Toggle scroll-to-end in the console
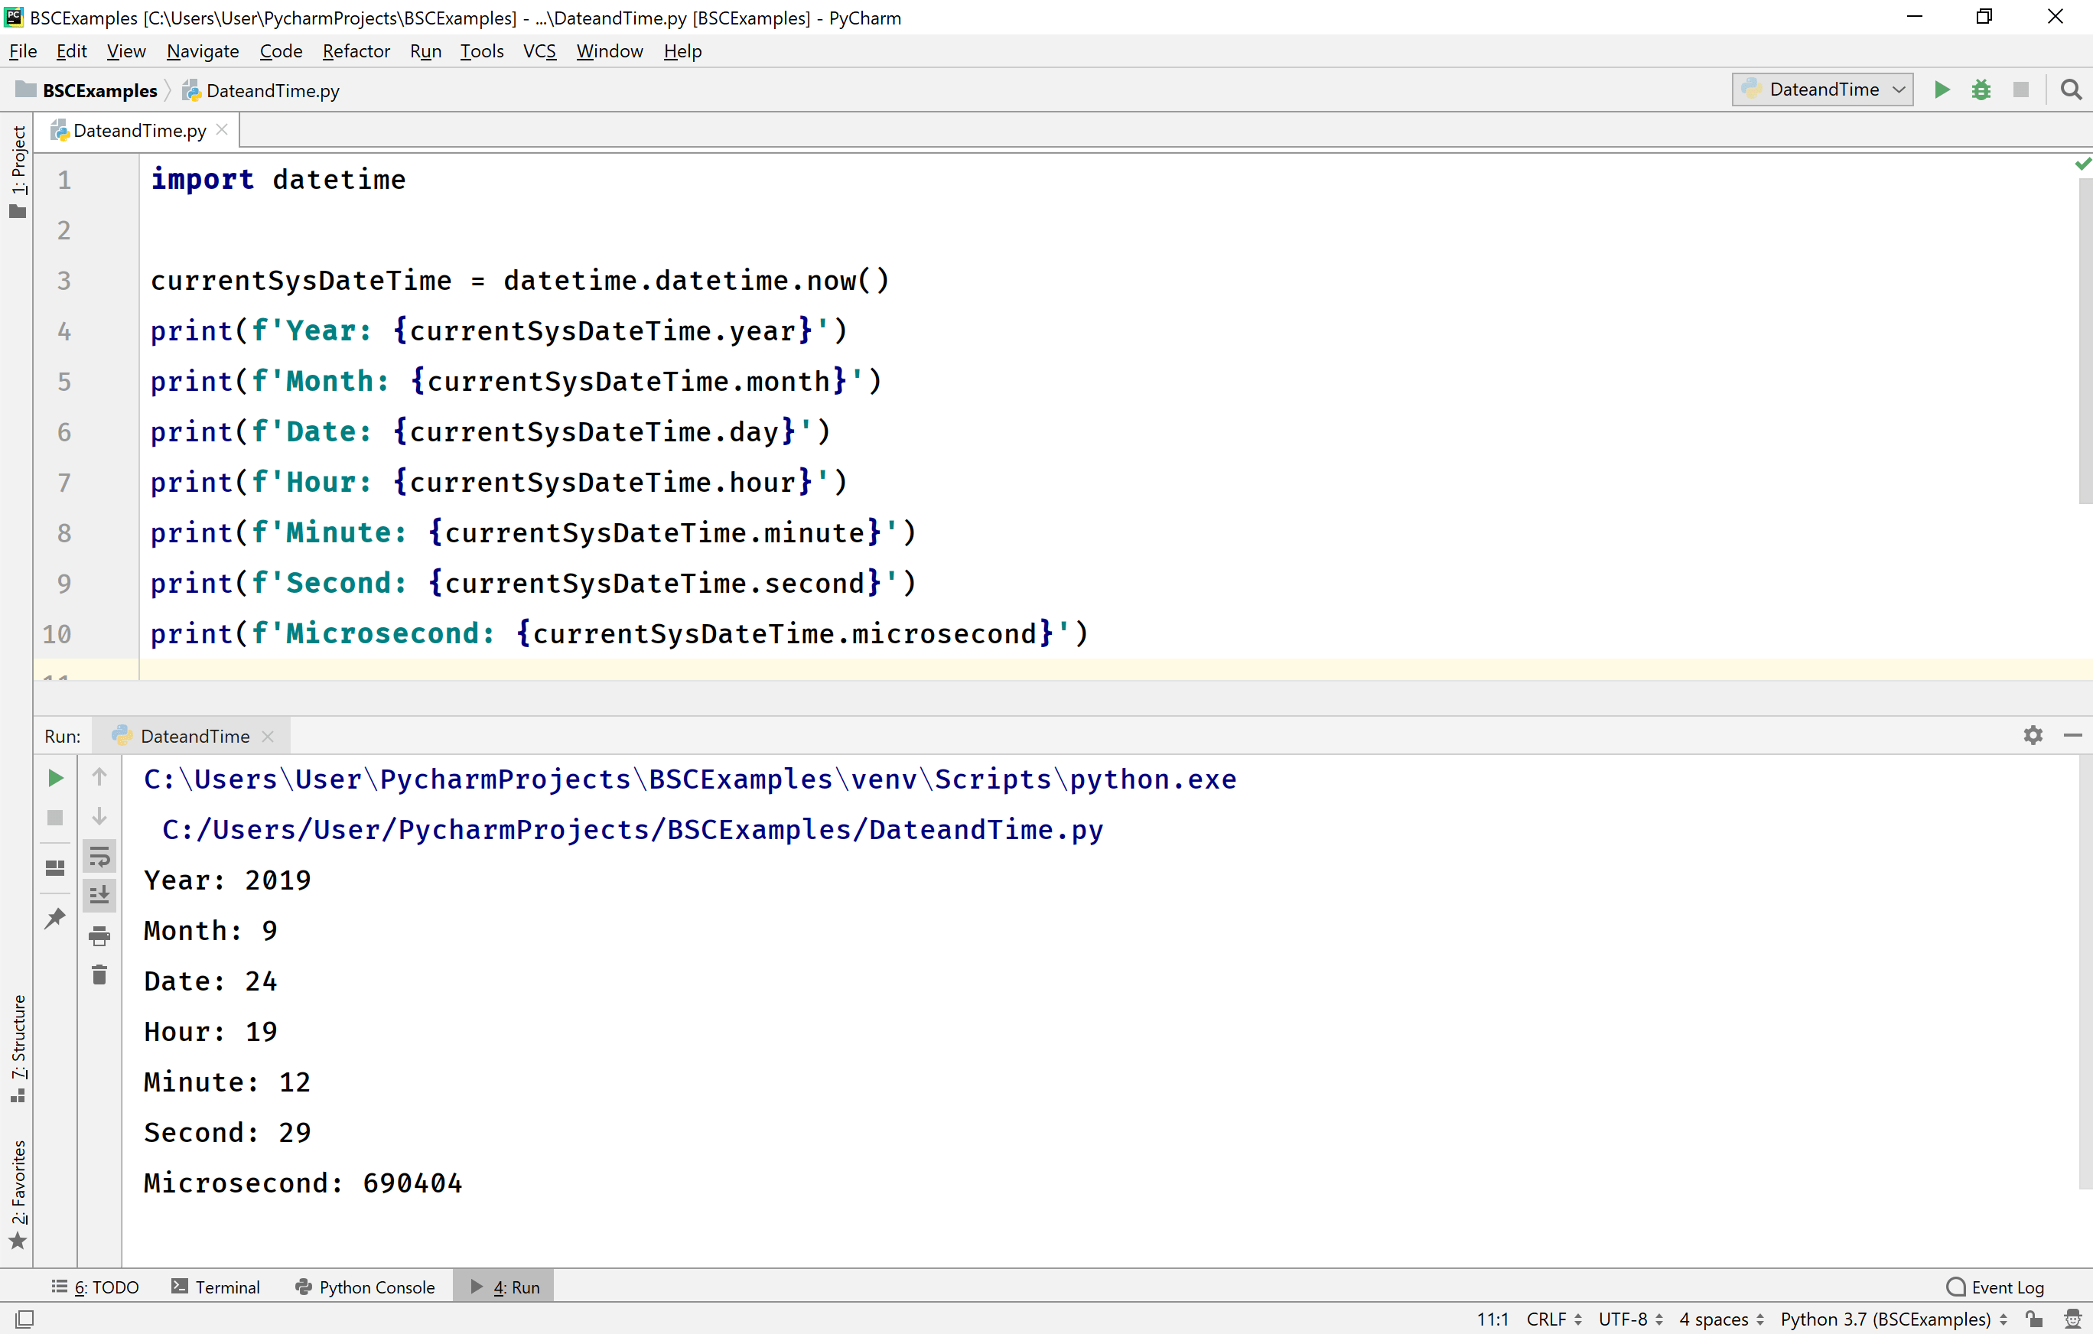This screenshot has height=1334, width=2093. 99,894
